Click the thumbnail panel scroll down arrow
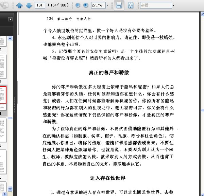Image resolution: width=204 pixels, height=196 pixels. (x=10, y=189)
